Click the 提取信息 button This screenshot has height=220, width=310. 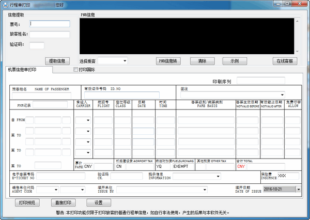(x=57, y=61)
